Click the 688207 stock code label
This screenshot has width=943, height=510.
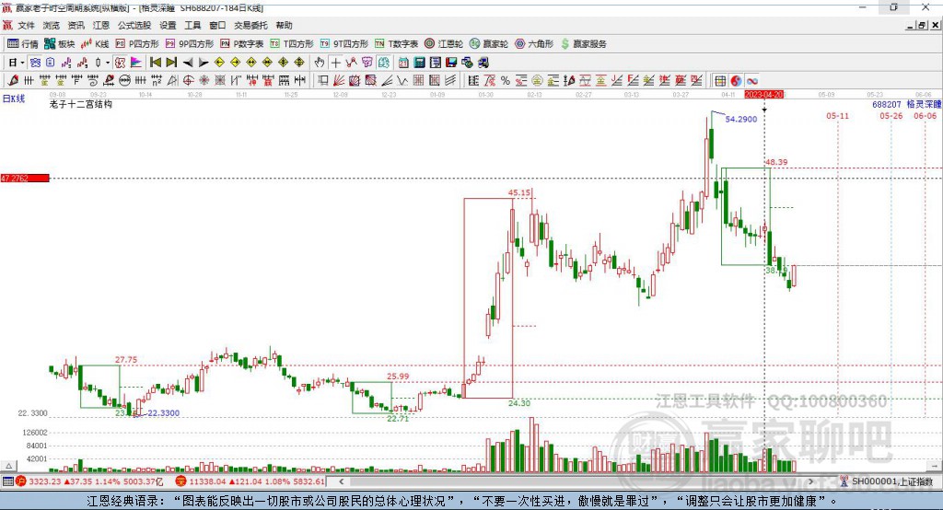click(x=887, y=104)
